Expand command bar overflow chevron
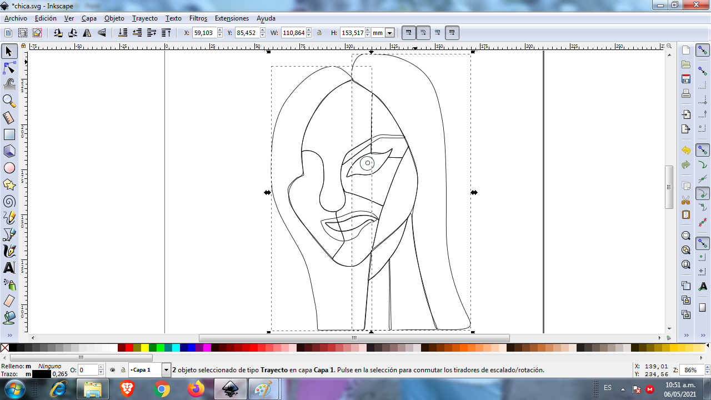Screen dimensions: 711x400 pyautogui.click(x=686, y=336)
